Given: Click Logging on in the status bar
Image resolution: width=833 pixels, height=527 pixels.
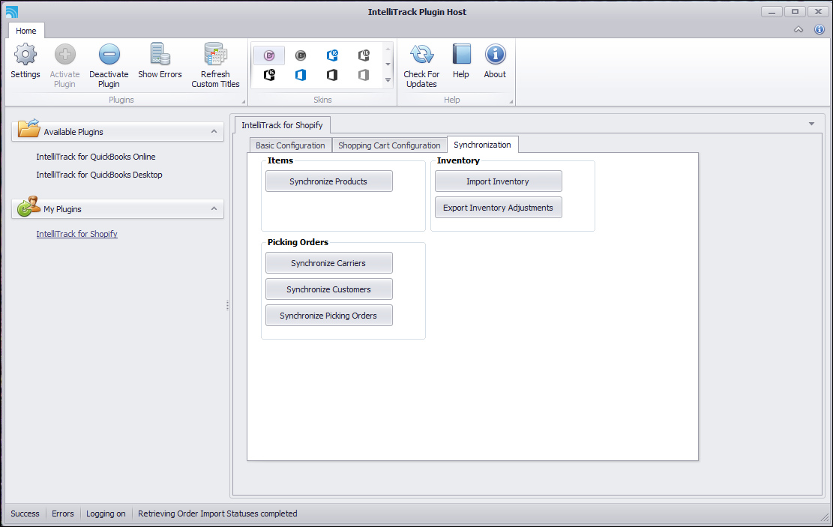Looking at the screenshot, I should pos(106,514).
